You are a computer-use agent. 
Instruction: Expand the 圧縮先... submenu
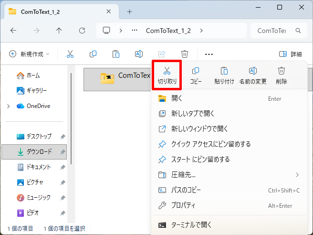[x=297, y=174]
